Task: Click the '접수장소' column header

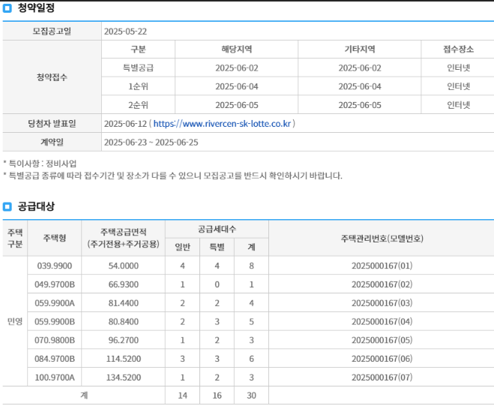Action: pos(459,50)
